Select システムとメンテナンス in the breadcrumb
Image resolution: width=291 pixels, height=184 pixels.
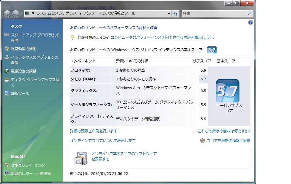pos(57,13)
